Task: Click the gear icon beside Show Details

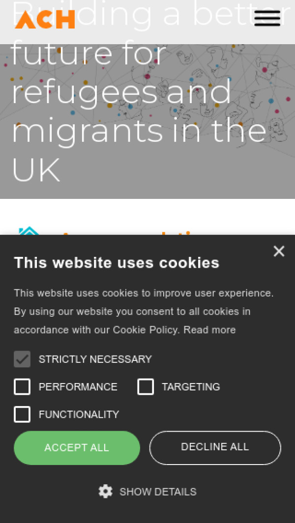Action: (x=105, y=492)
